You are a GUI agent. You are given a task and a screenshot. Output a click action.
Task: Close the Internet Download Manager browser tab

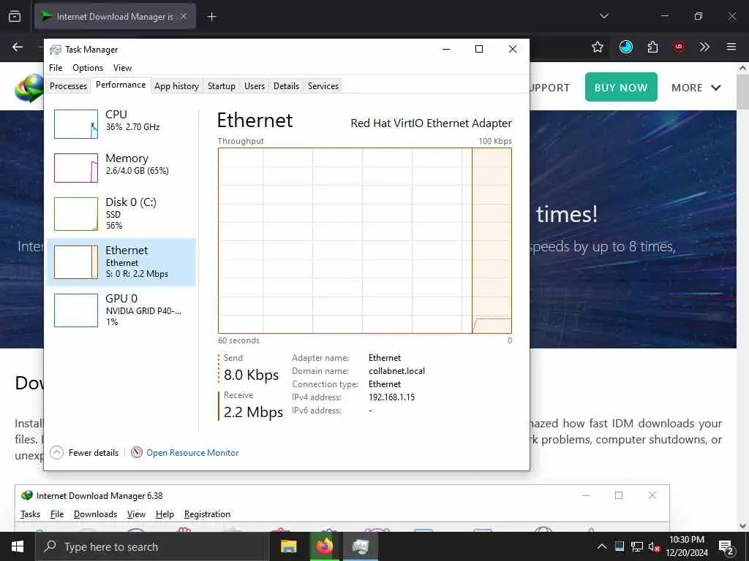point(184,16)
